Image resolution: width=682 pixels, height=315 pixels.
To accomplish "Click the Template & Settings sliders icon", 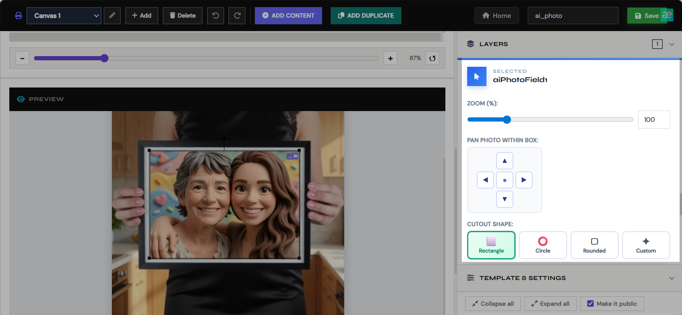I will coord(470,278).
